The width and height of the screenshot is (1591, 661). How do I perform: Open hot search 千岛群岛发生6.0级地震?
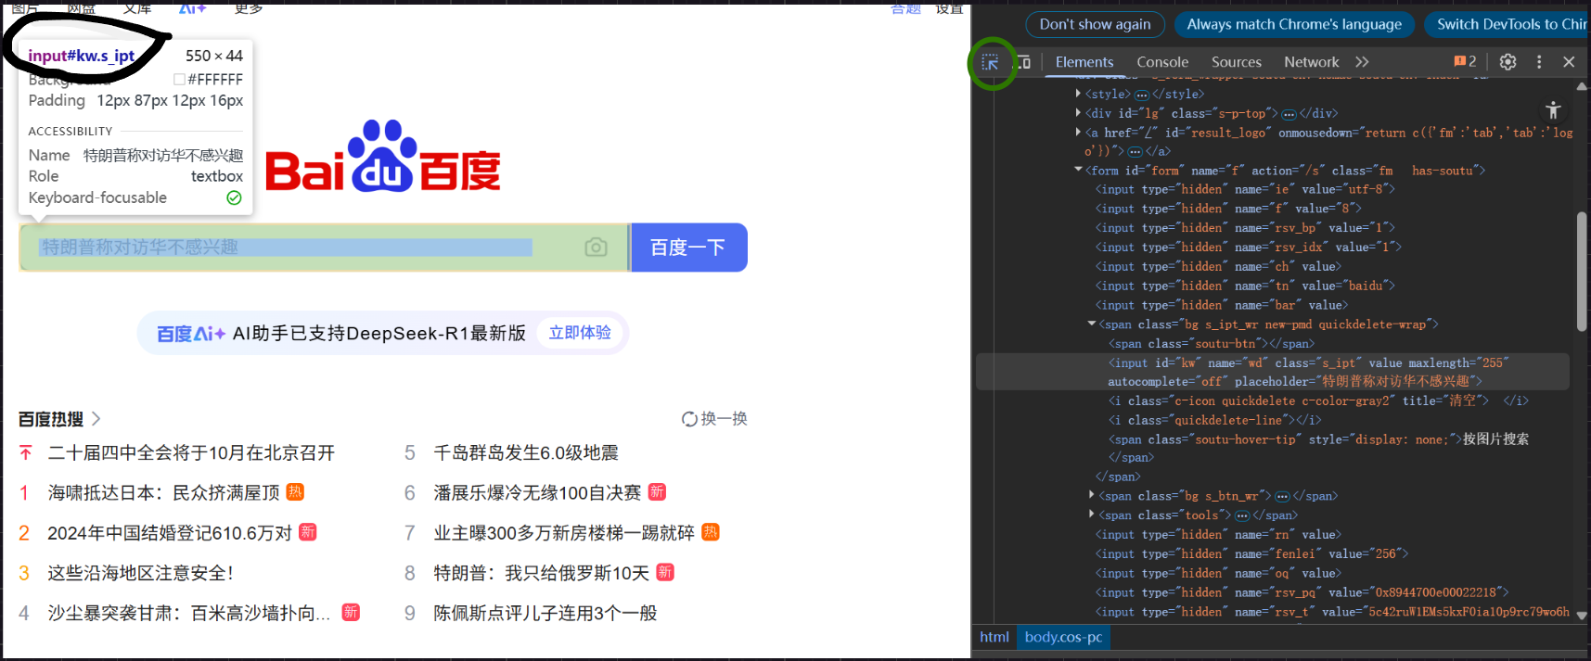[526, 452]
